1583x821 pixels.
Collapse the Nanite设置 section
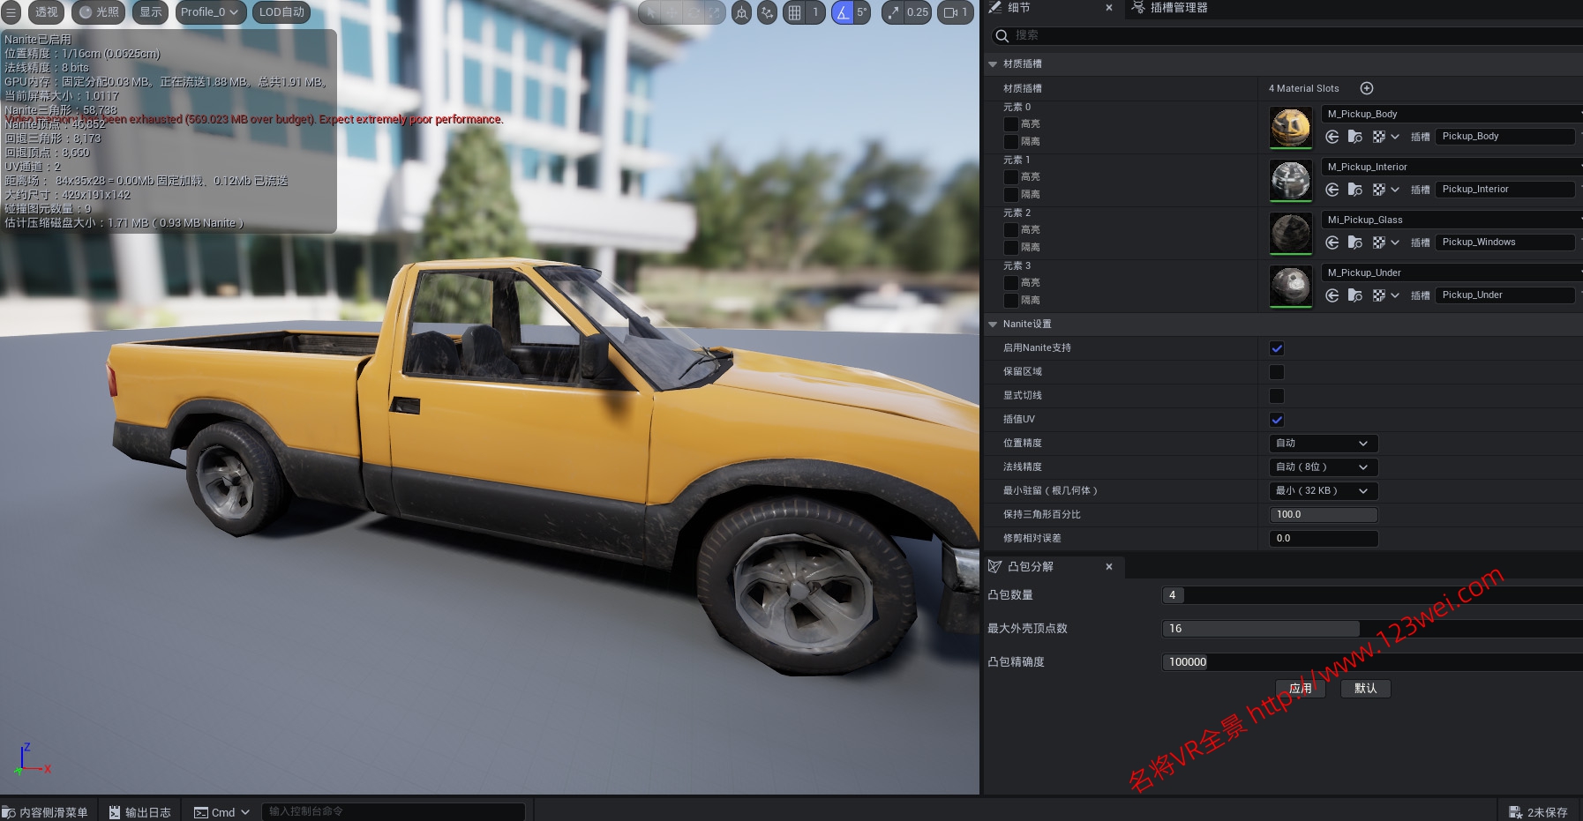(x=993, y=325)
